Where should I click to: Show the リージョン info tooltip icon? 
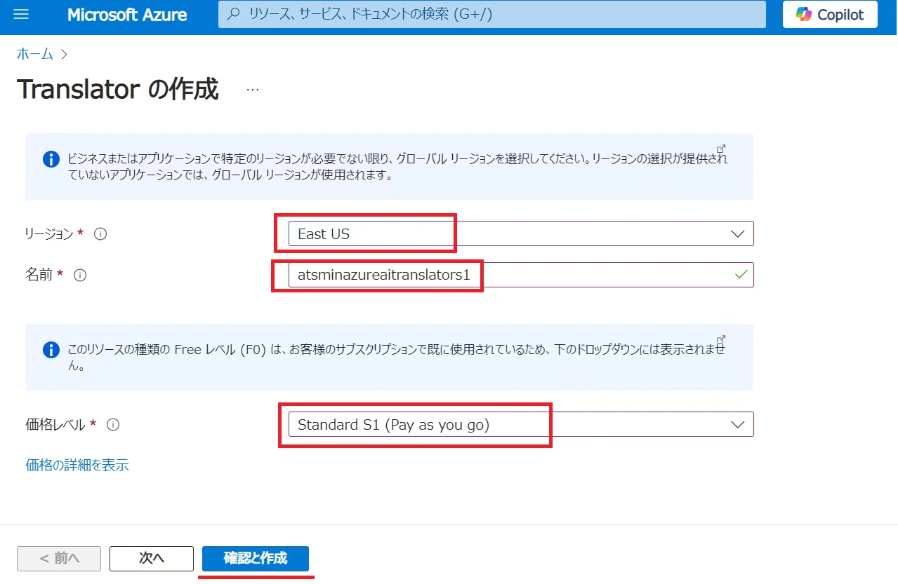(x=100, y=234)
